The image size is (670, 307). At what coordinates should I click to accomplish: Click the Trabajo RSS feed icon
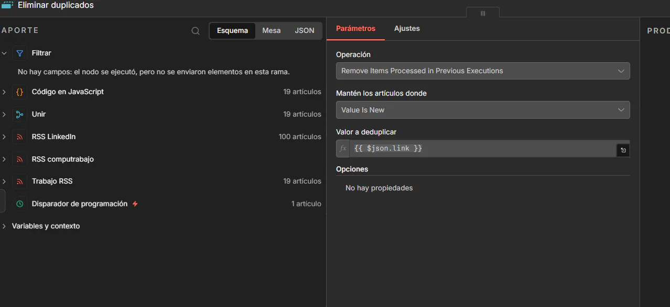20,181
